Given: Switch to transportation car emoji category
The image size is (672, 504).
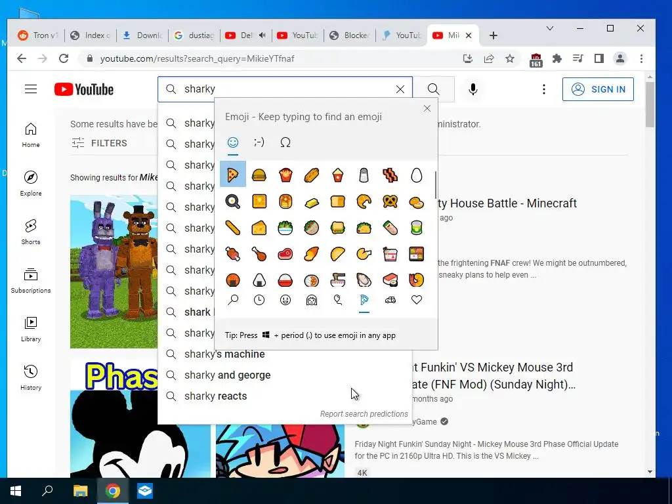Looking at the screenshot, I should 390,300.
